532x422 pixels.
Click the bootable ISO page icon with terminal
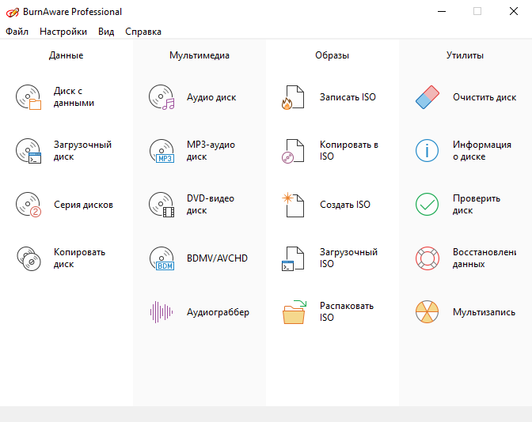coord(293,258)
